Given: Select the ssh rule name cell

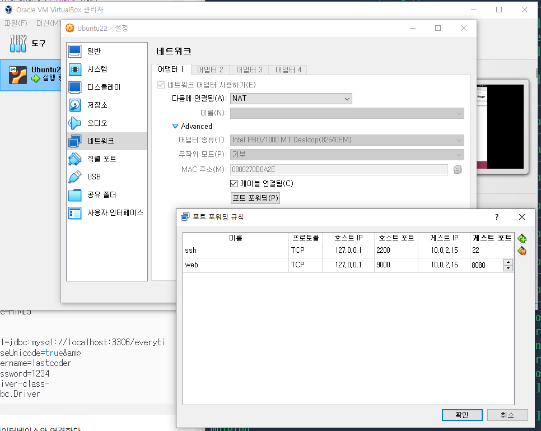Looking at the screenshot, I should point(236,251).
